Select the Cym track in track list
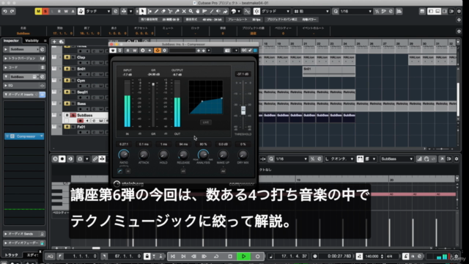Screen dimensions: 469x264 click(81, 81)
